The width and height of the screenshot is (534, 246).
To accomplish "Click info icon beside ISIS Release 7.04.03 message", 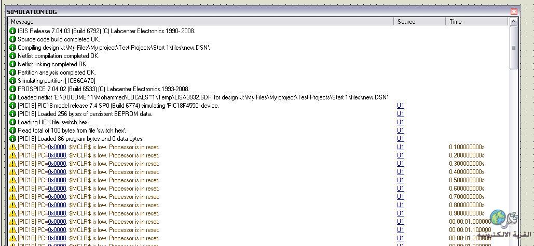I will tap(12, 31).
